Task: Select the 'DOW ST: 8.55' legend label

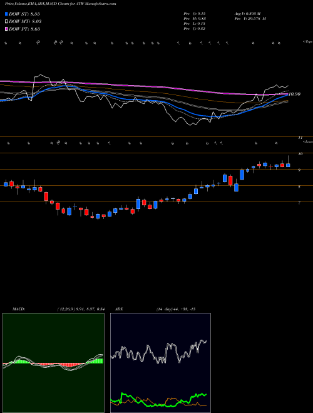Action: (24, 14)
